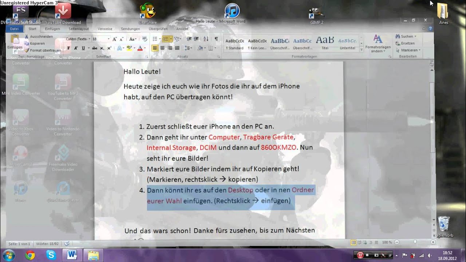Viewport: 466px width, 262px height.
Task: Open the Datei tab
Action: [x=14, y=29]
